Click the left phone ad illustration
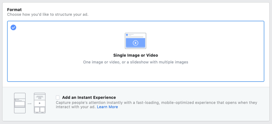The height and width of the screenshot is (124, 272). pyautogui.click(x=20, y=103)
